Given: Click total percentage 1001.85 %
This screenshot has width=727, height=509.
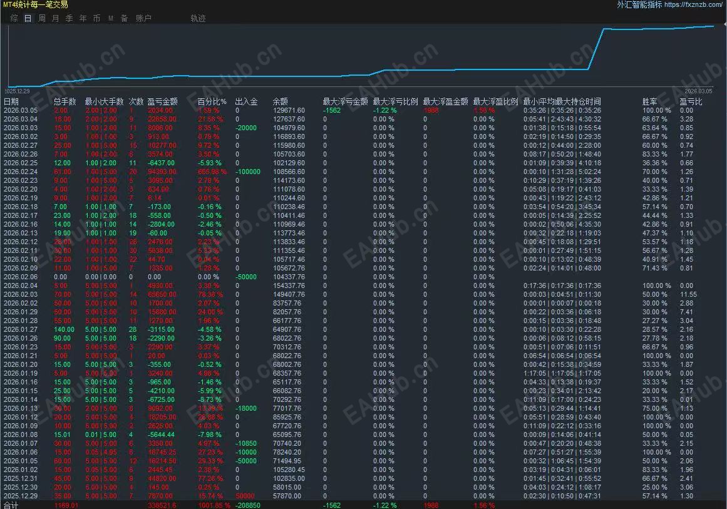Looking at the screenshot, I should (214, 505).
